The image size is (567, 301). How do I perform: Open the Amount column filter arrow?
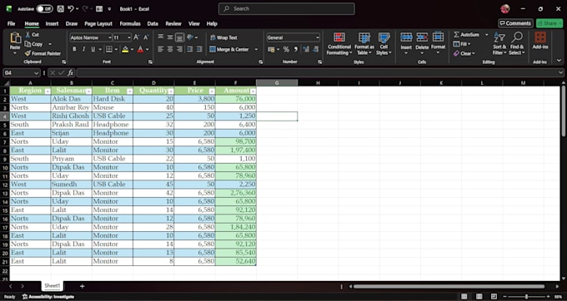tap(253, 91)
